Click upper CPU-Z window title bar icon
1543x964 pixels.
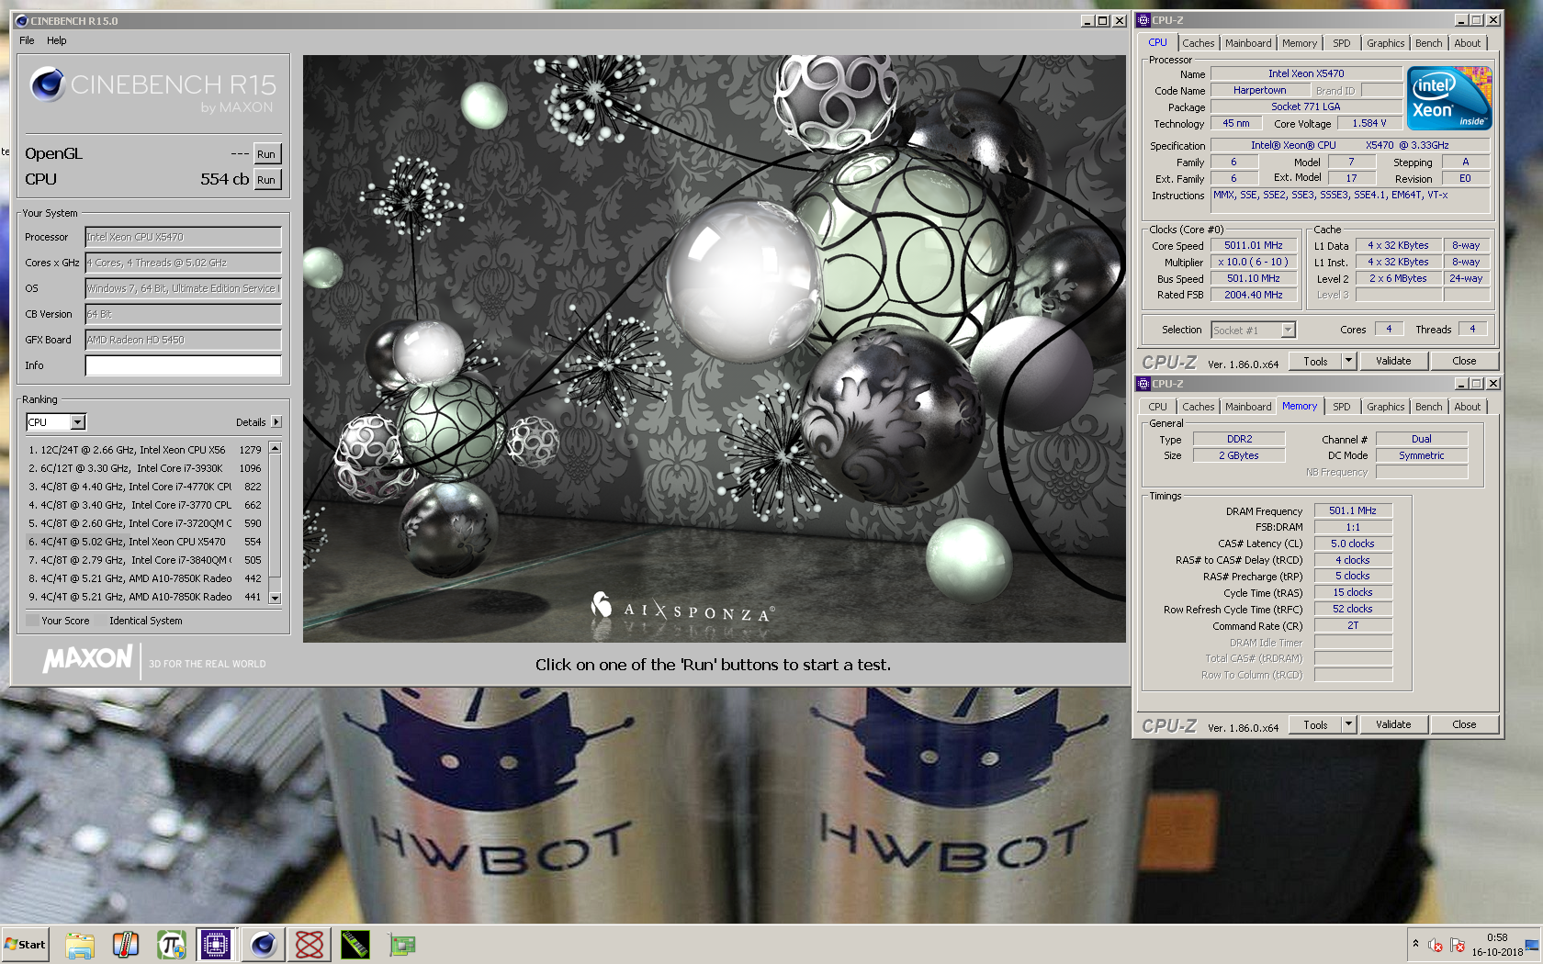[x=1143, y=20]
